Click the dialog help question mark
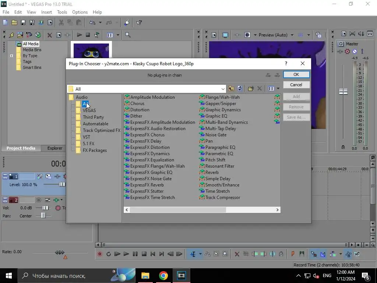 pos(286,63)
